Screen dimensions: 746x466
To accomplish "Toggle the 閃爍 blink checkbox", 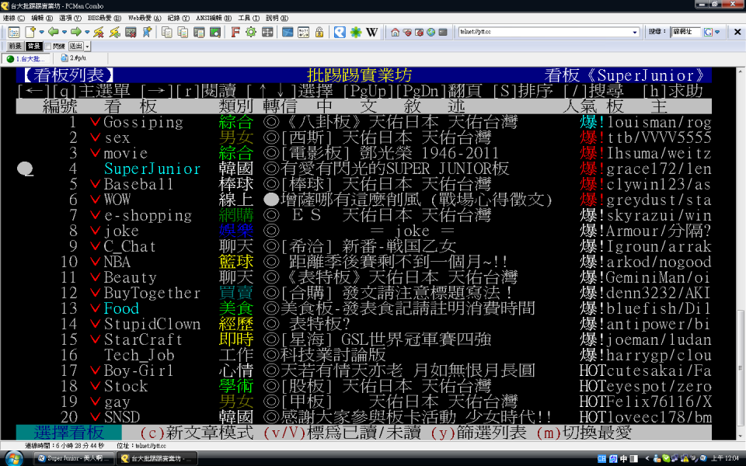I will 47,46.
